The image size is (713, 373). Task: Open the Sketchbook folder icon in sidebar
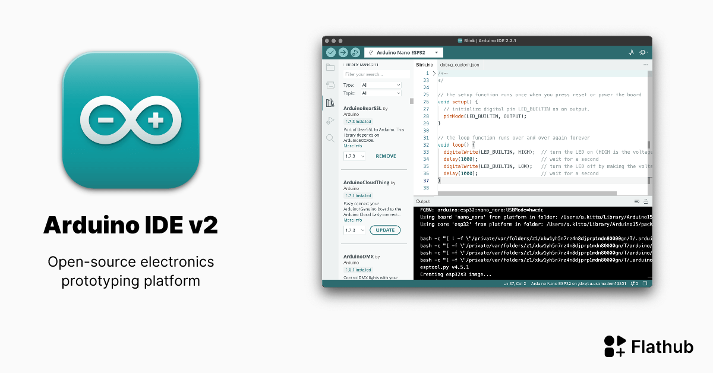pyautogui.click(x=330, y=67)
